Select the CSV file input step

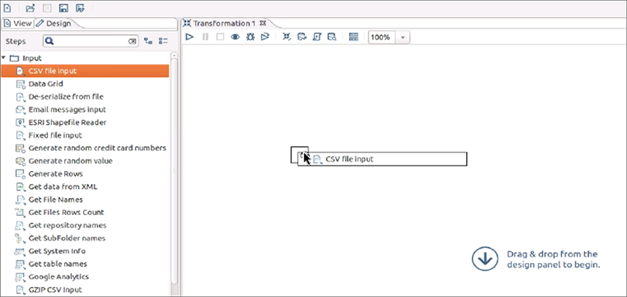tap(85, 71)
